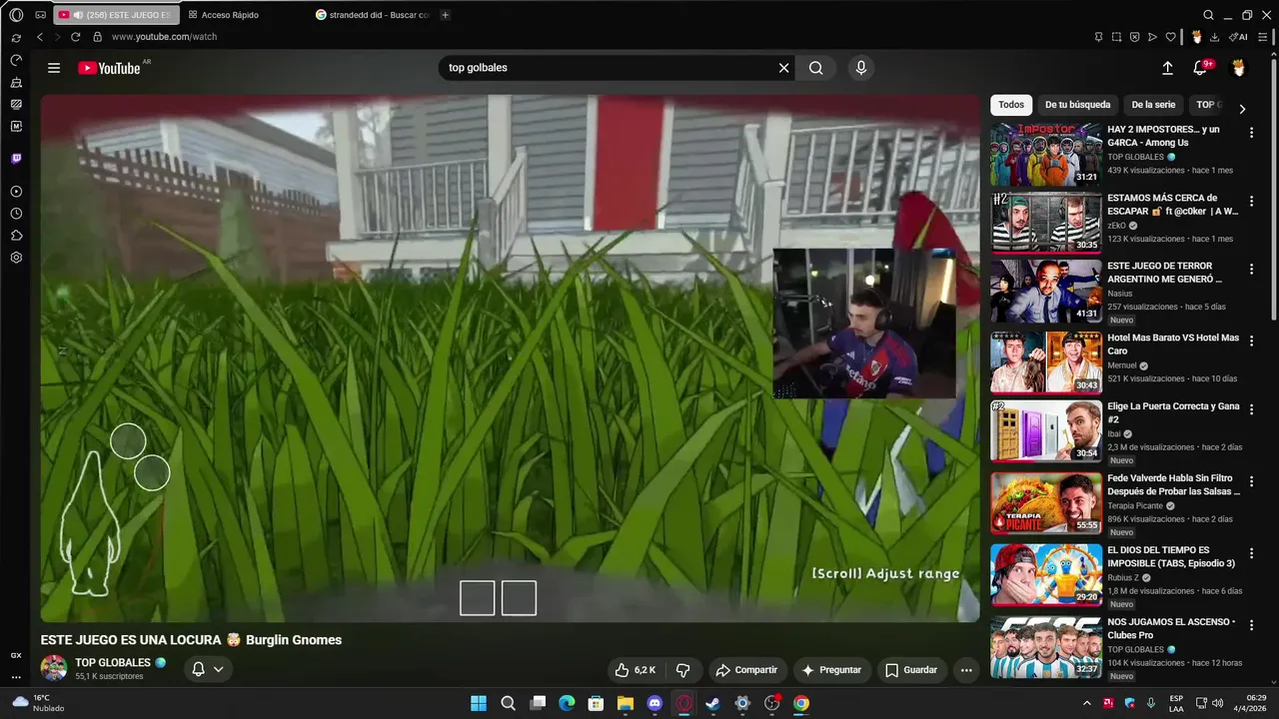
Task: Open HAY 2 IMPOSTORES Among Us thumbnail
Action: pos(1046,154)
